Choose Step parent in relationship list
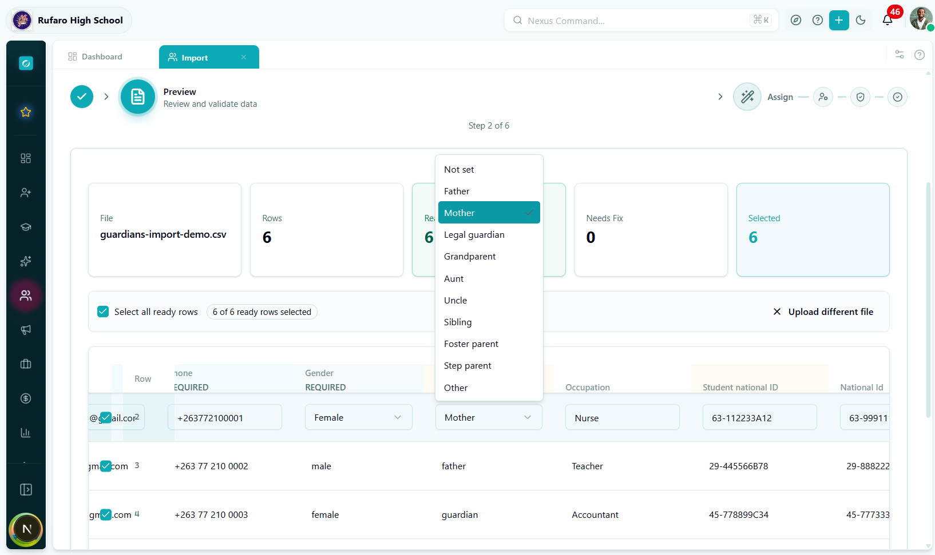 489,365
